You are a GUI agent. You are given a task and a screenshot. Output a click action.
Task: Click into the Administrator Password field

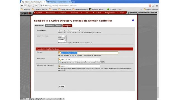79,66
